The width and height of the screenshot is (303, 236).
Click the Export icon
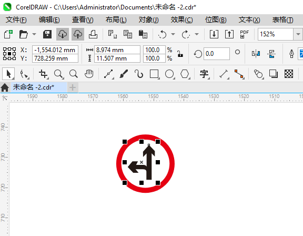tap(229, 34)
